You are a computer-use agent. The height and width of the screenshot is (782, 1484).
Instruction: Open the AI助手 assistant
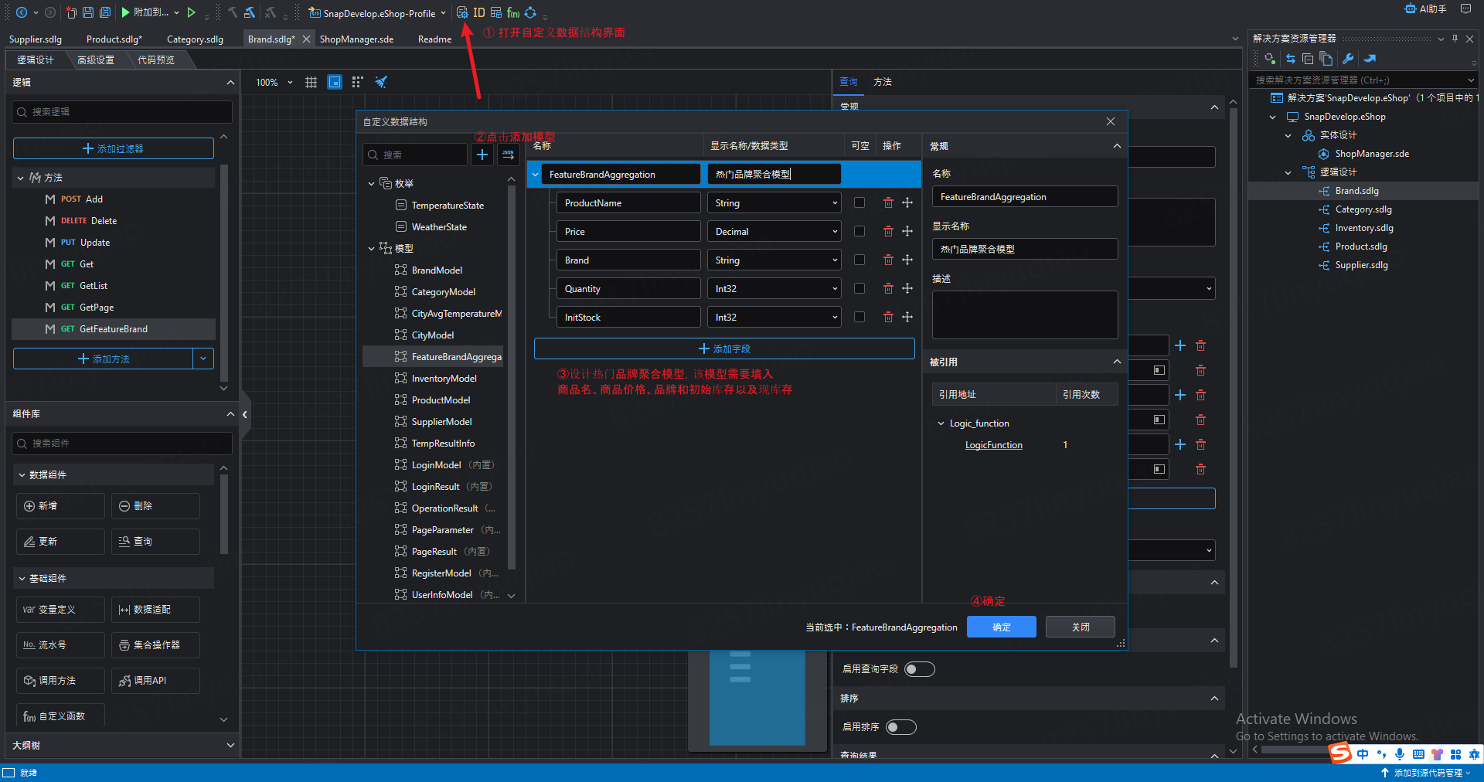click(x=1425, y=9)
